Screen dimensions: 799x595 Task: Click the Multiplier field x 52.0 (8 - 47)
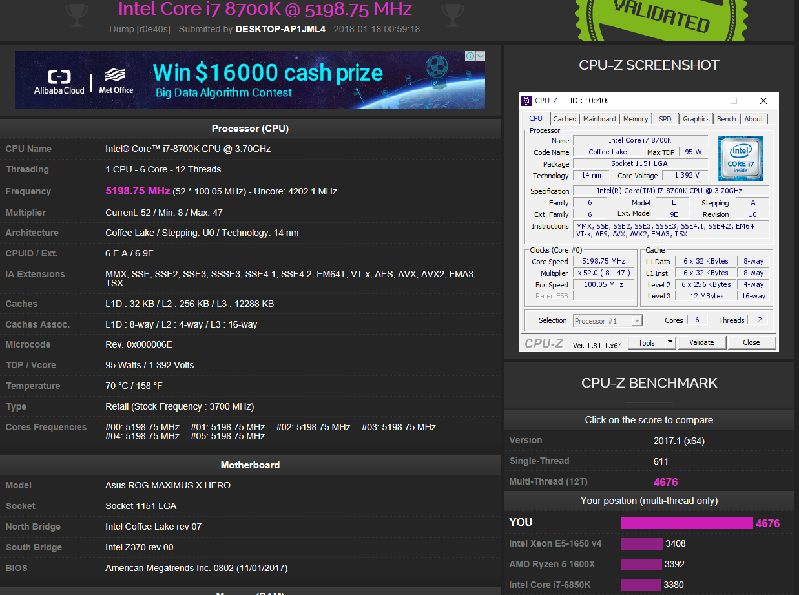click(x=603, y=273)
